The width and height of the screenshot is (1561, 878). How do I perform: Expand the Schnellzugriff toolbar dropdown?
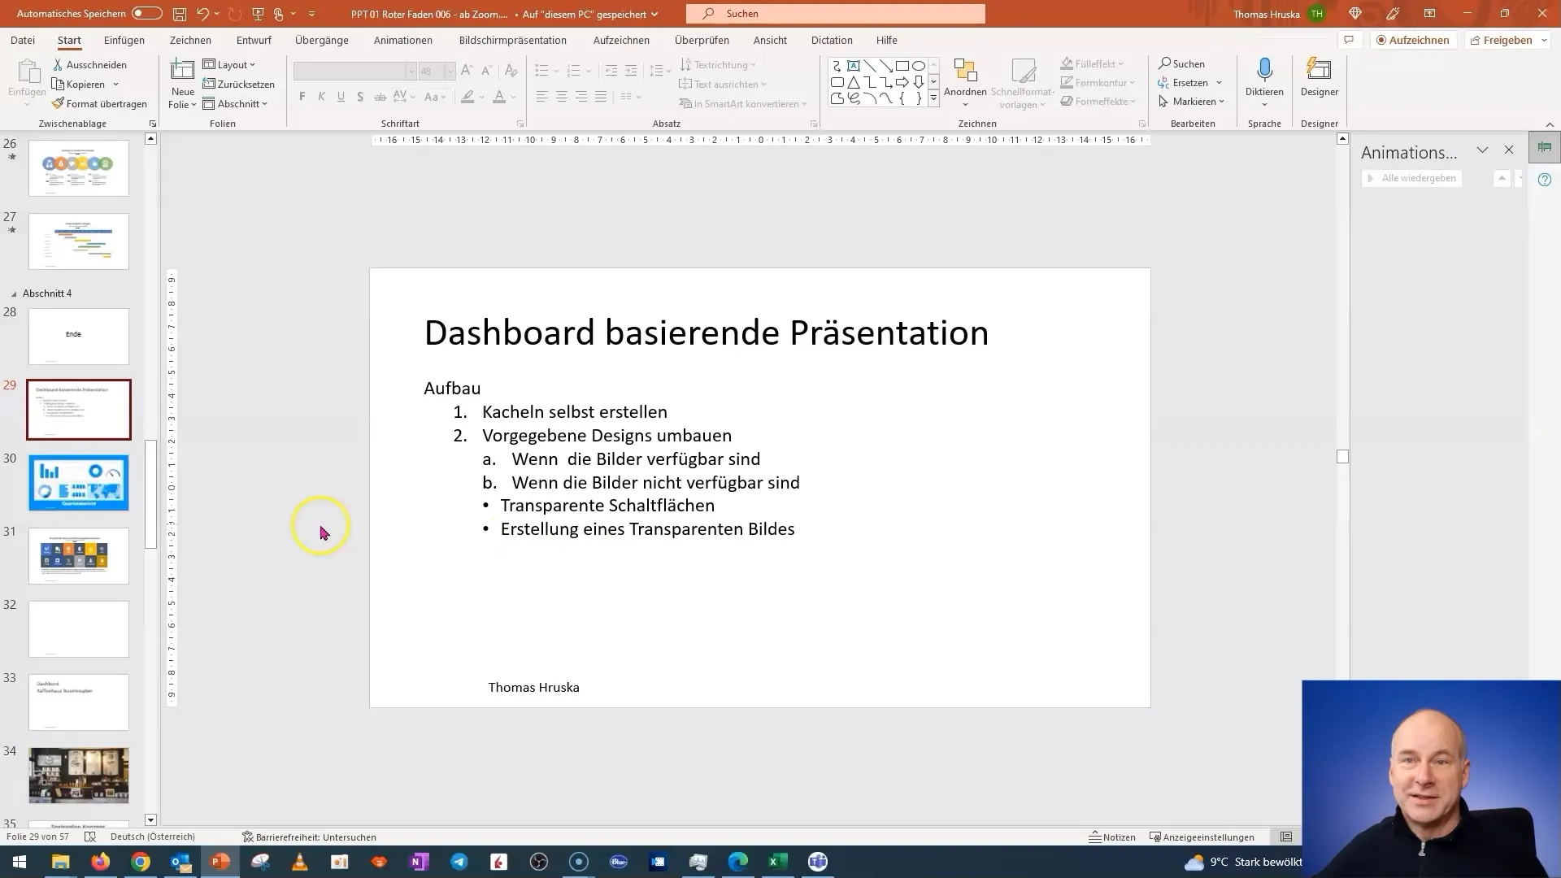(x=312, y=13)
